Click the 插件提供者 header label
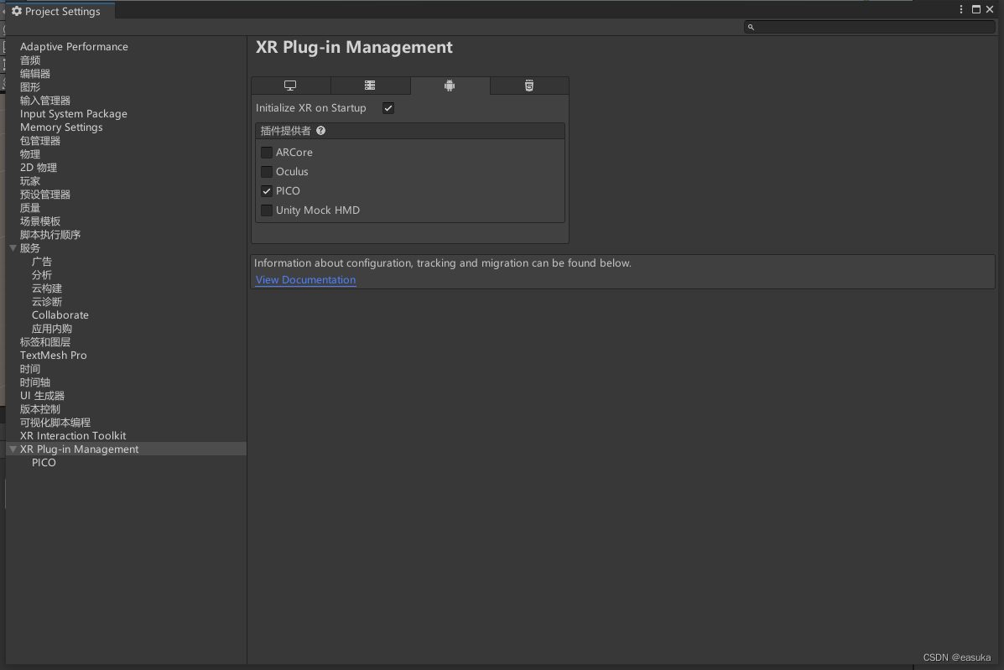The image size is (1004, 670). click(285, 131)
